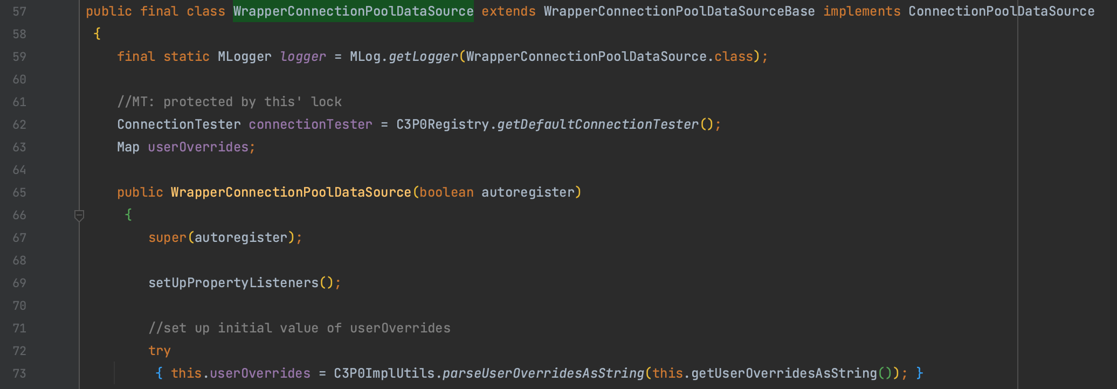The image size is (1117, 389).
Task: Click the constructor name on line 65
Action: point(291,192)
